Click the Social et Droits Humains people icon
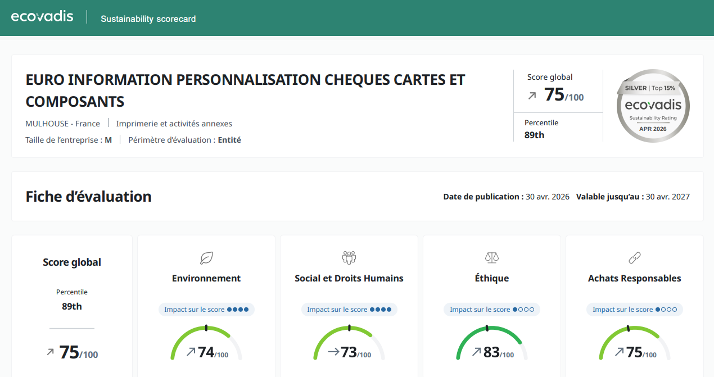This screenshot has height=377, width=714. click(x=349, y=258)
